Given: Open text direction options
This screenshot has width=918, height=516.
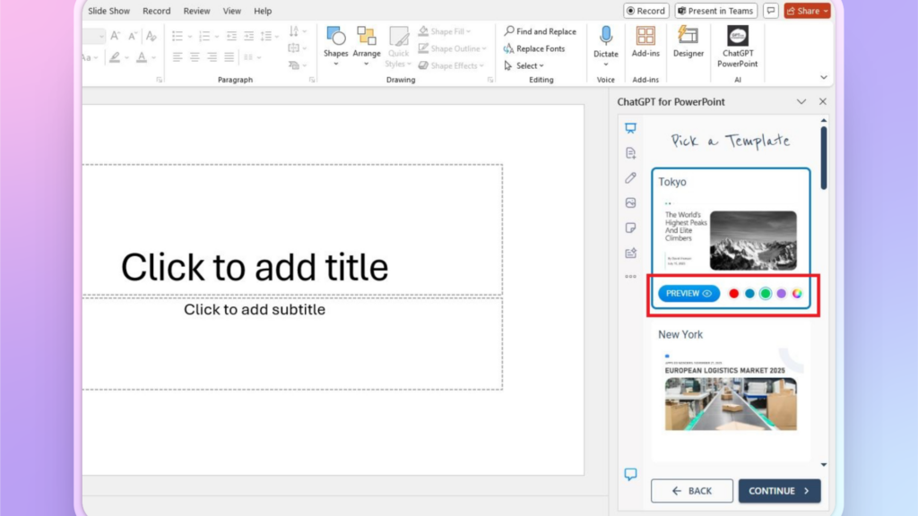Looking at the screenshot, I should click(x=297, y=31).
